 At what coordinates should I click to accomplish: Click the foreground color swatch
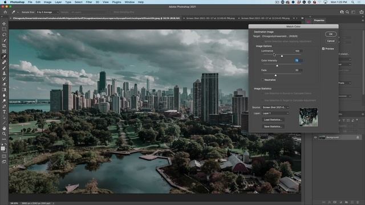click(x=3, y=148)
